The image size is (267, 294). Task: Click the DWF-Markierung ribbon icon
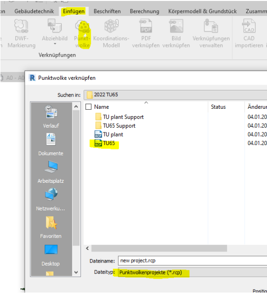[21, 33]
